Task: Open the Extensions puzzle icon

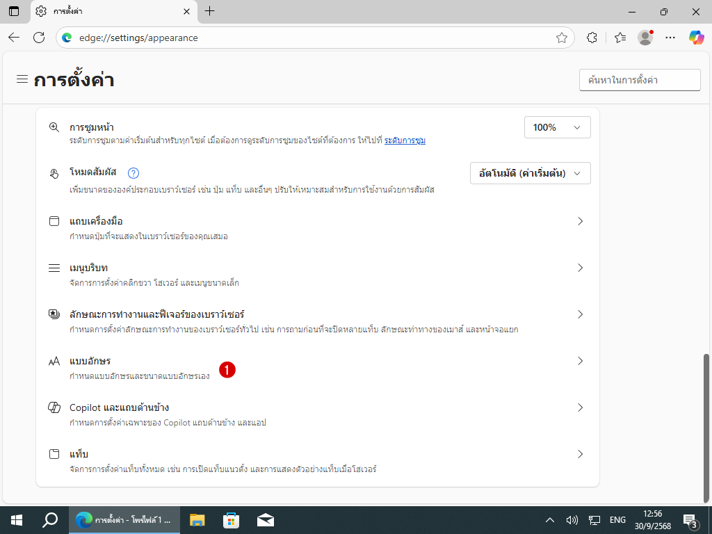Action: (592, 38)
